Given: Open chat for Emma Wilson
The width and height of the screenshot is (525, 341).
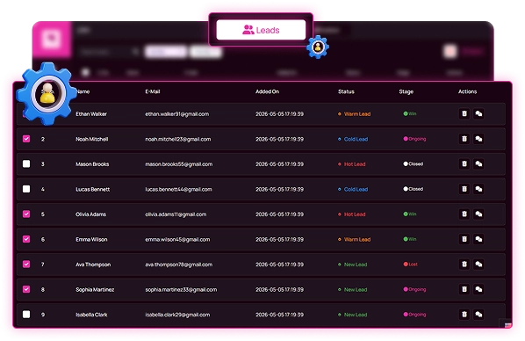Looking at the screenshot, I should click(478, 239).
